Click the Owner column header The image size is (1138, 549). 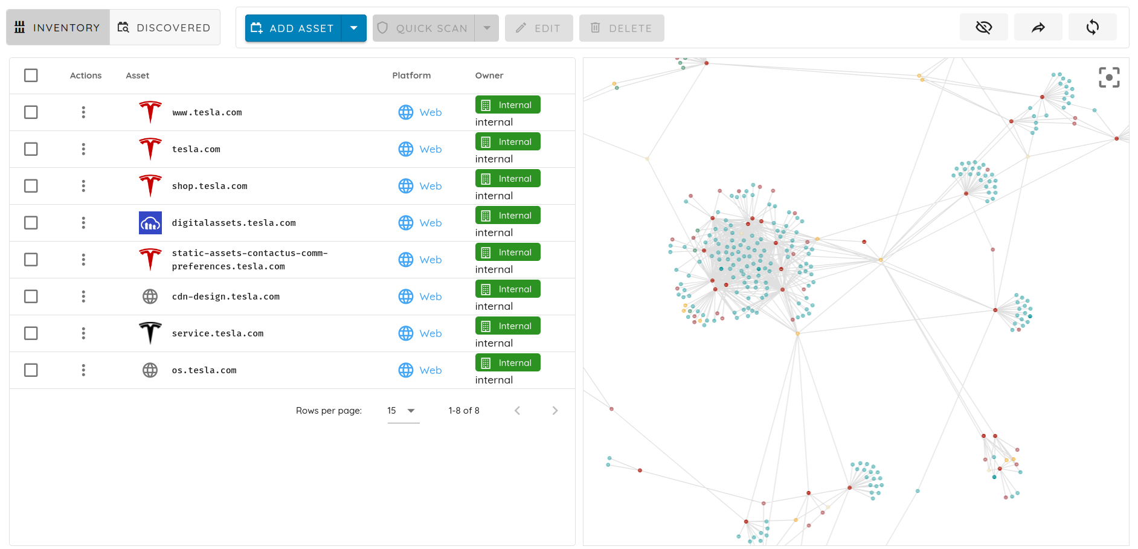pyautogui.click(x=489, y=75)
